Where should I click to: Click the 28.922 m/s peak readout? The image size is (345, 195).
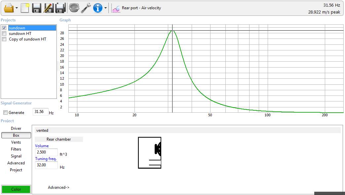click(324, 12)
